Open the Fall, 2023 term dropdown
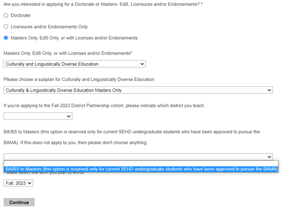The height and width of the screenshot is (210, 282). [x=18, y=183]
